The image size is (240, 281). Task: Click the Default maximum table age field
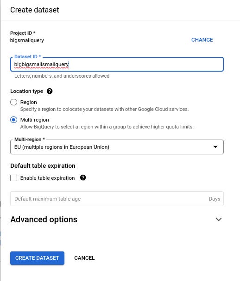click(x=117, y=199)
